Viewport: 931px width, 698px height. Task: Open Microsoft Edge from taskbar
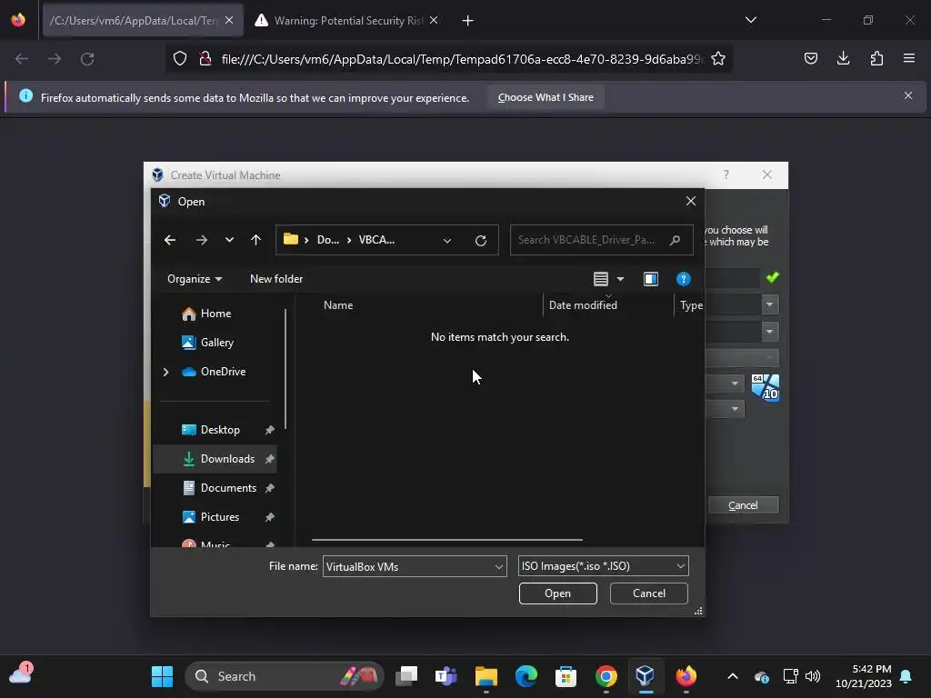point(526,676)
